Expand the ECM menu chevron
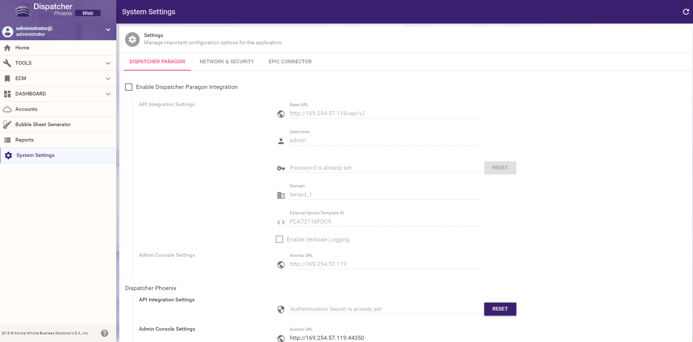Viewport: 693px width, 342px height. (108, 79)
